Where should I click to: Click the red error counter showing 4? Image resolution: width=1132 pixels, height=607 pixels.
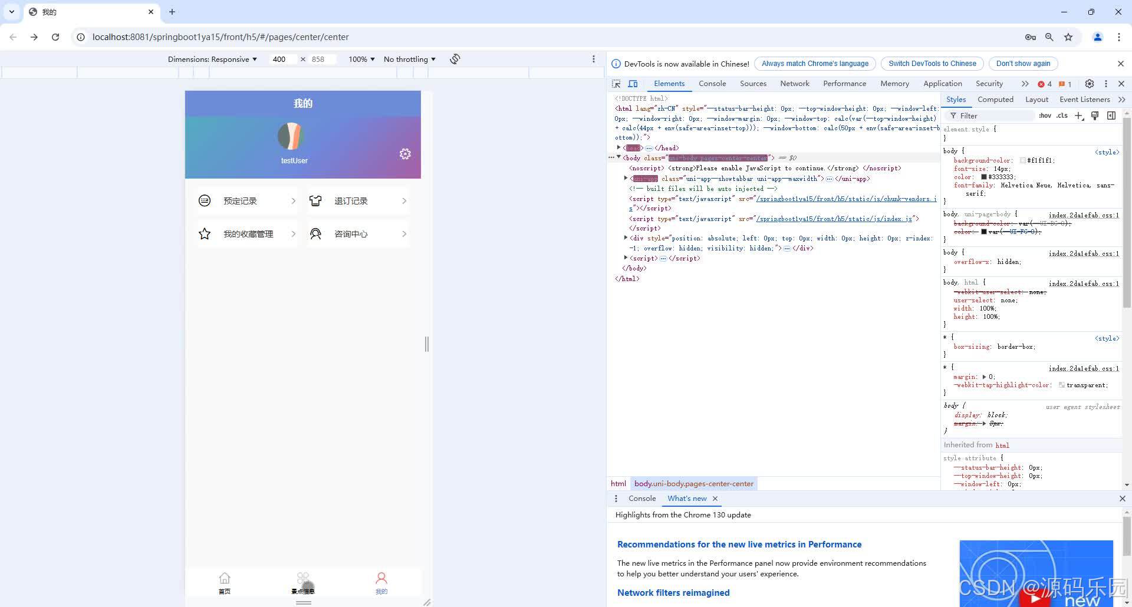(1044, 84)
